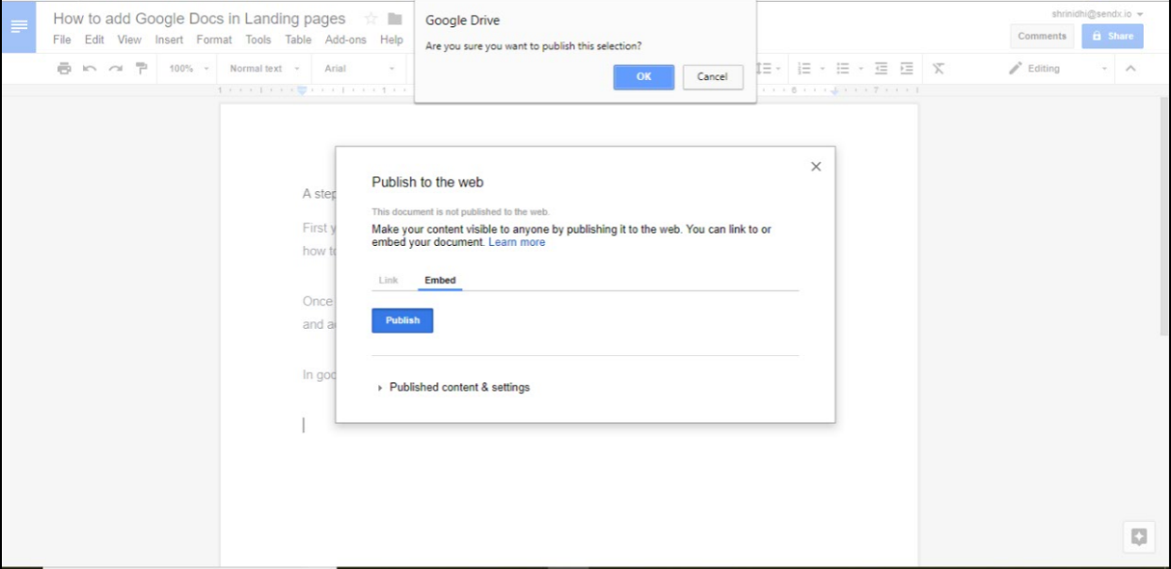Open the Editing mode dropdown
This screenshot has width=1171, height=569.
pos(1058,69)
